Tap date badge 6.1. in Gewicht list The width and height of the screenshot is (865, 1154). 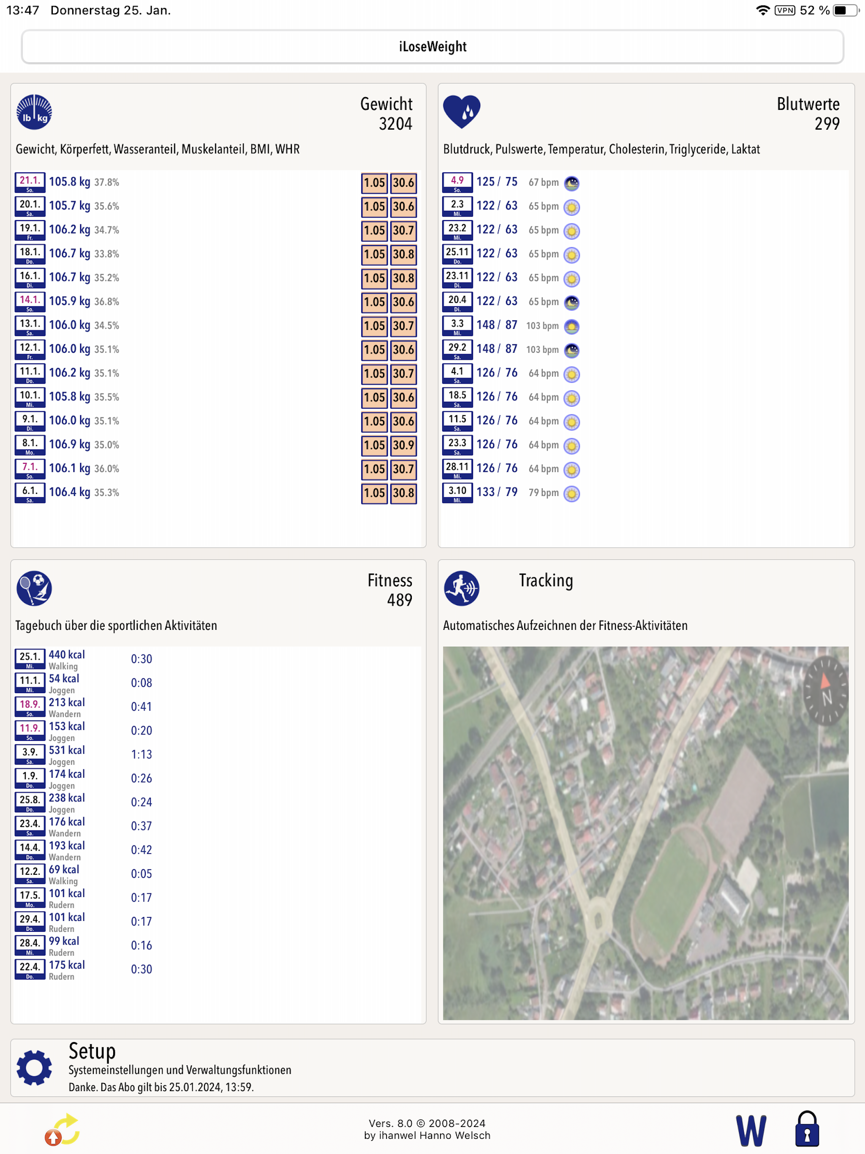[30, 493]
